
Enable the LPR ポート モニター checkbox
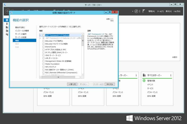(x=43, y=58)
